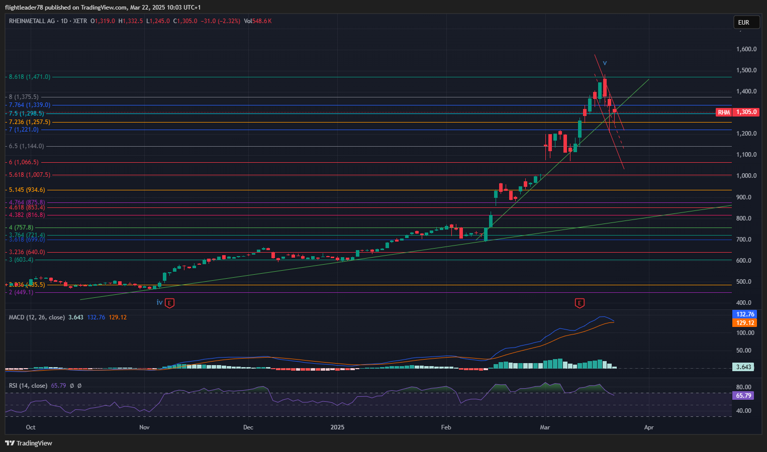Click the −31.0 (−2.32%) change value
Image resolution: width=767 pixels, height=452 pixels.
[x=220, y=21]
